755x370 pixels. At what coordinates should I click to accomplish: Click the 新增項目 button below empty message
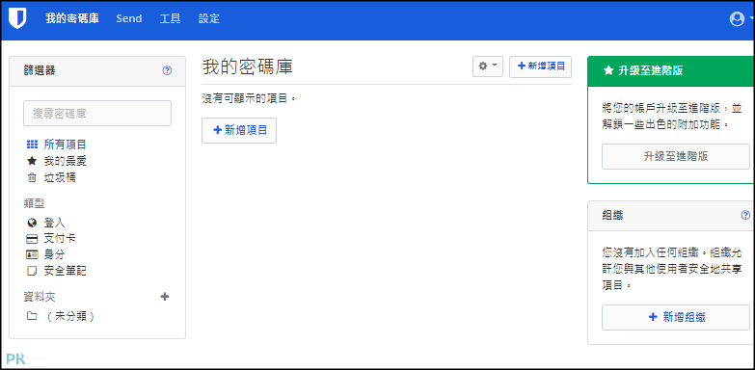(239, 130)
